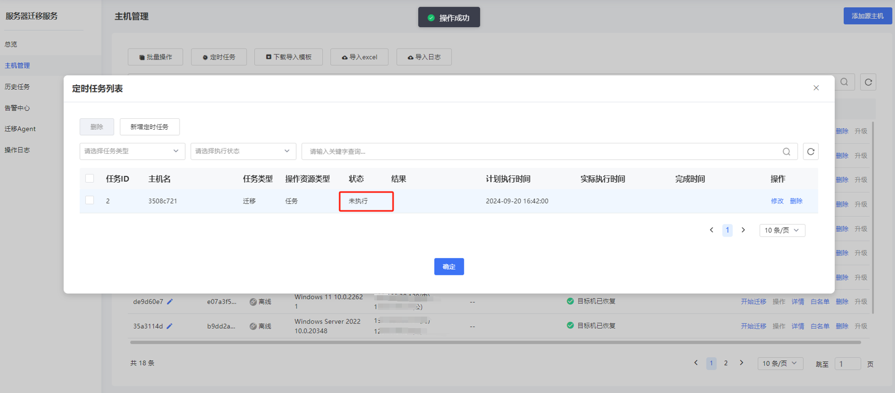Screen dimensions: 895x393
Task: Click the background host list refresh icon
Action: 868,82
